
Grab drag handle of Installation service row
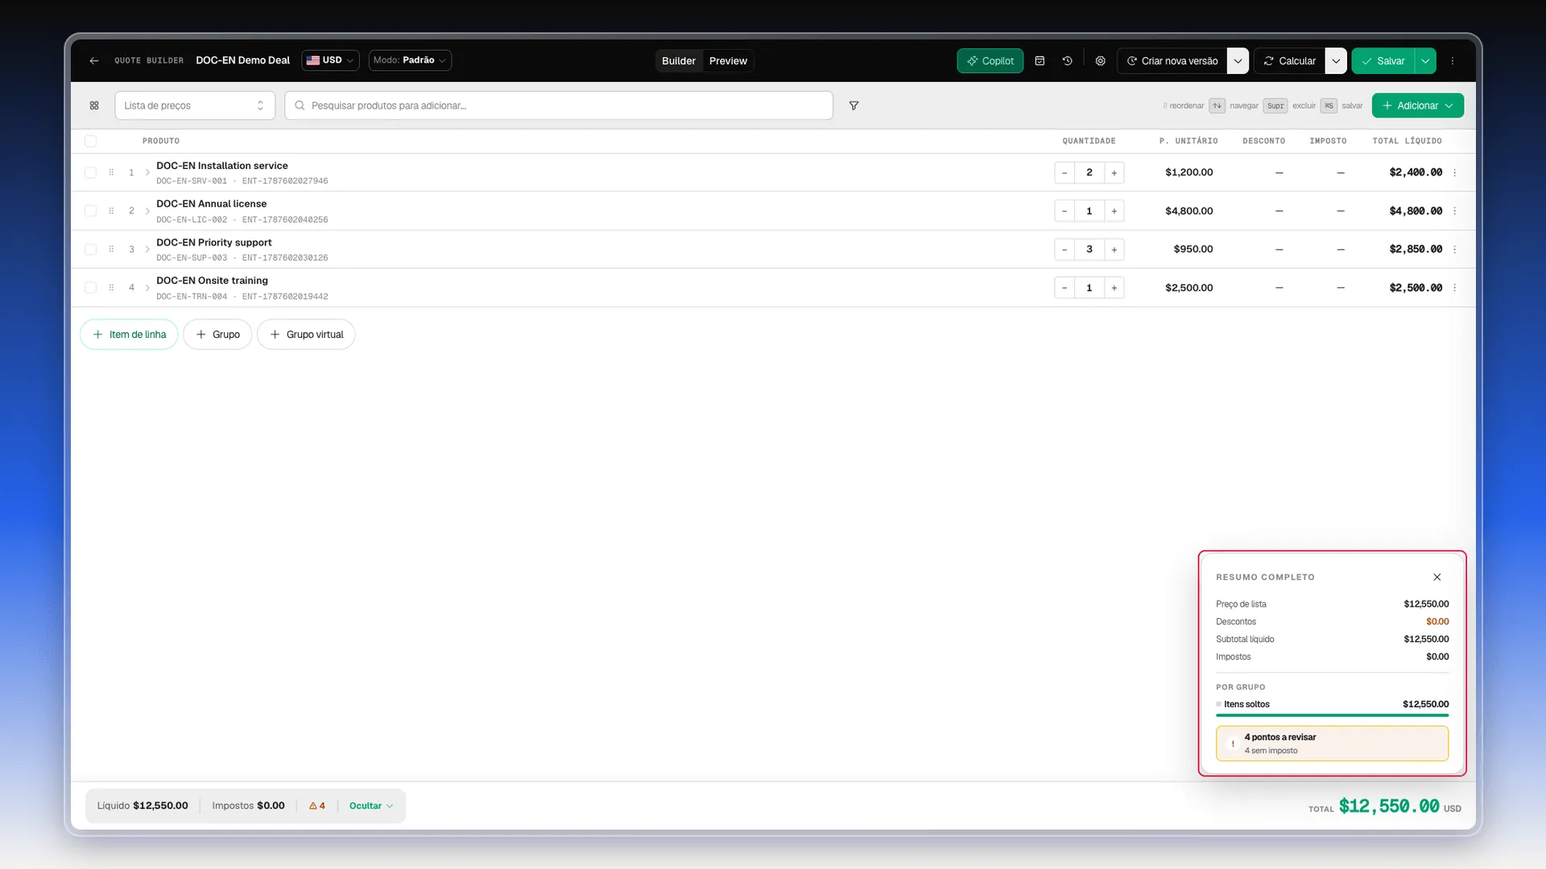click(111, 172)
